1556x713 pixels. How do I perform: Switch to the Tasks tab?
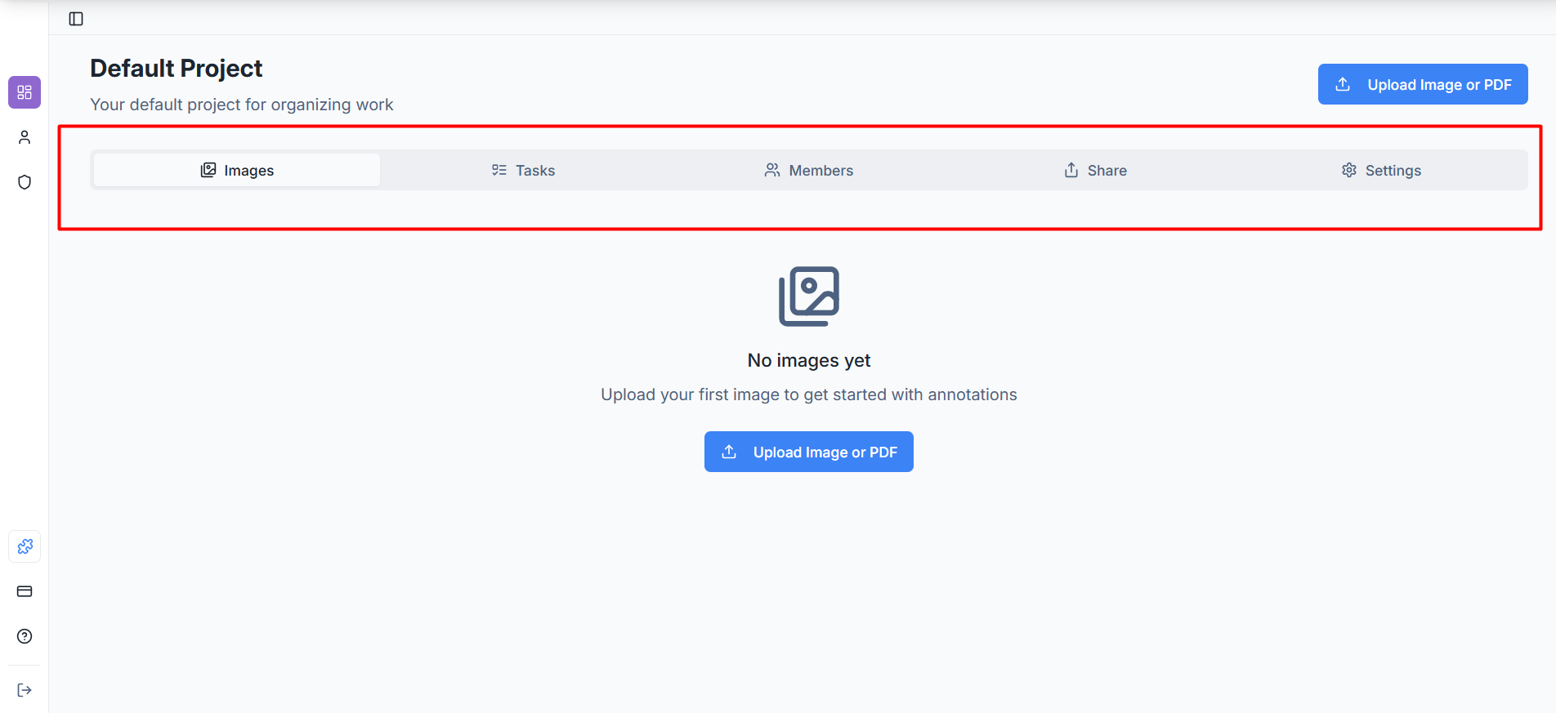[x=523, y=170]
